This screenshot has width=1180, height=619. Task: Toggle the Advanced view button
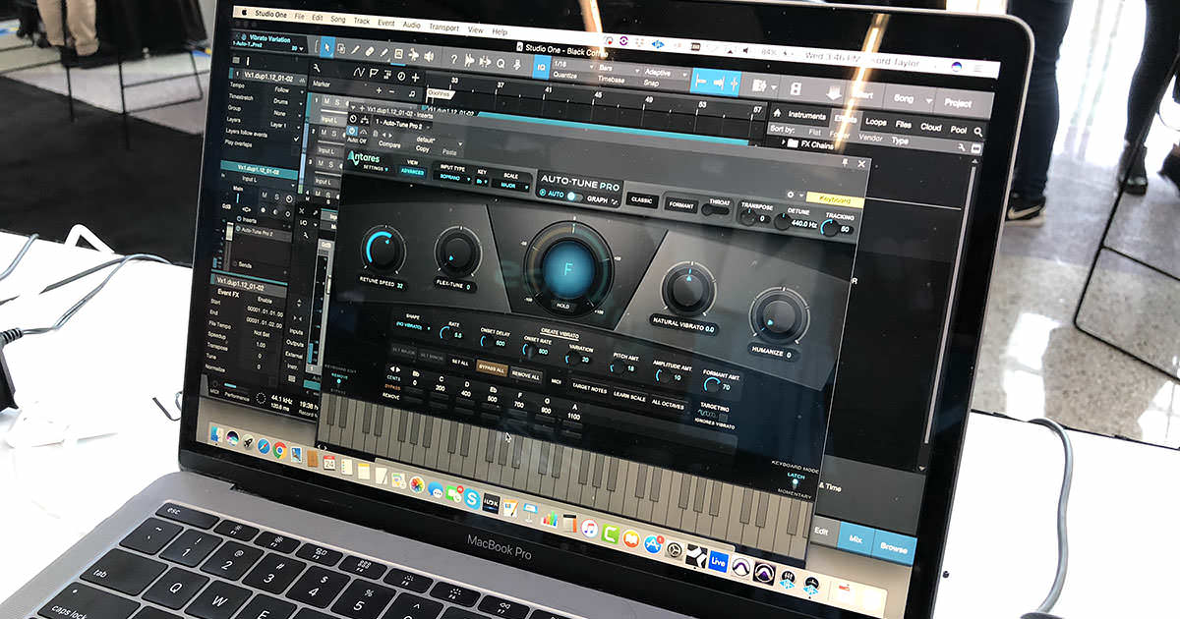click(412, 172)
